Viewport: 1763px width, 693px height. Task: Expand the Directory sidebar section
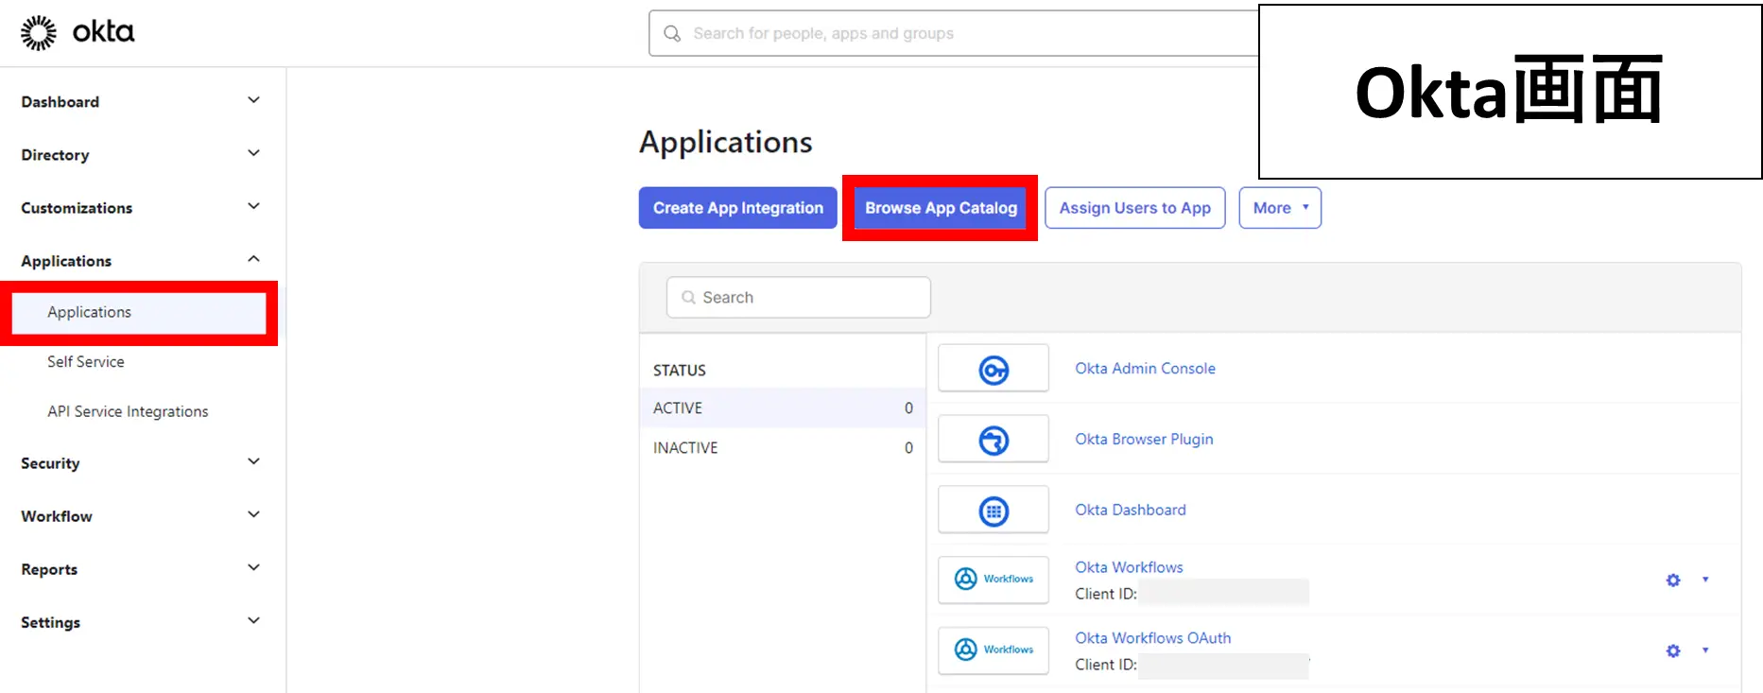(253, 153)
